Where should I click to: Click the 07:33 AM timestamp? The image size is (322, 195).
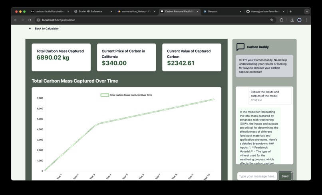pos(256,100)
